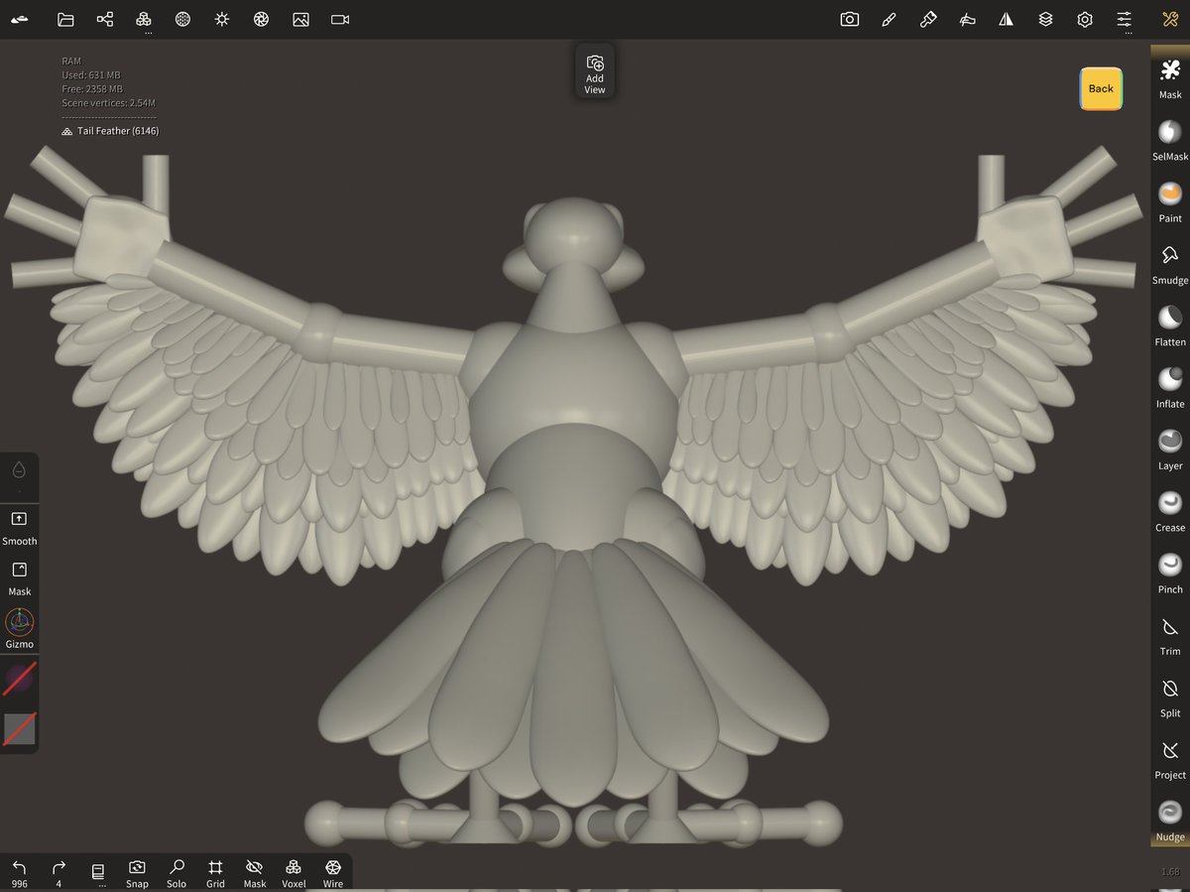Image resolution: width=1190 pixels, height=892 pixels.
Task: Select the Paint tool
Action: [x=1170, y=201]
